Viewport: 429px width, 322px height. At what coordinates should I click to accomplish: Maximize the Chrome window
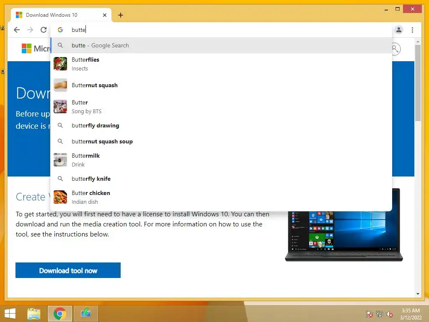click(x=398, y=9)
